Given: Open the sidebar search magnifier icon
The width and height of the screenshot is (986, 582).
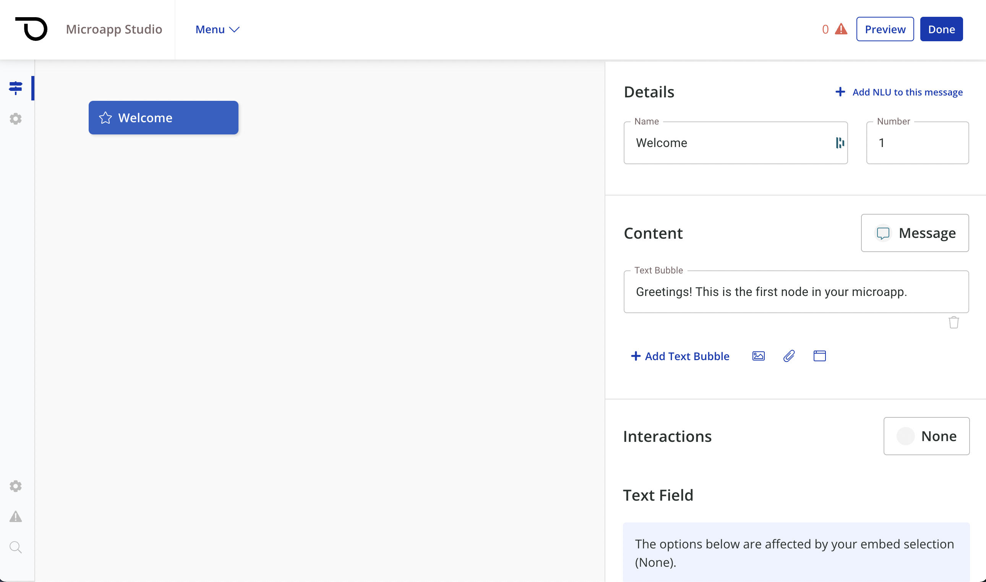Looking at the screenshot, I should (x=16, y=547).
